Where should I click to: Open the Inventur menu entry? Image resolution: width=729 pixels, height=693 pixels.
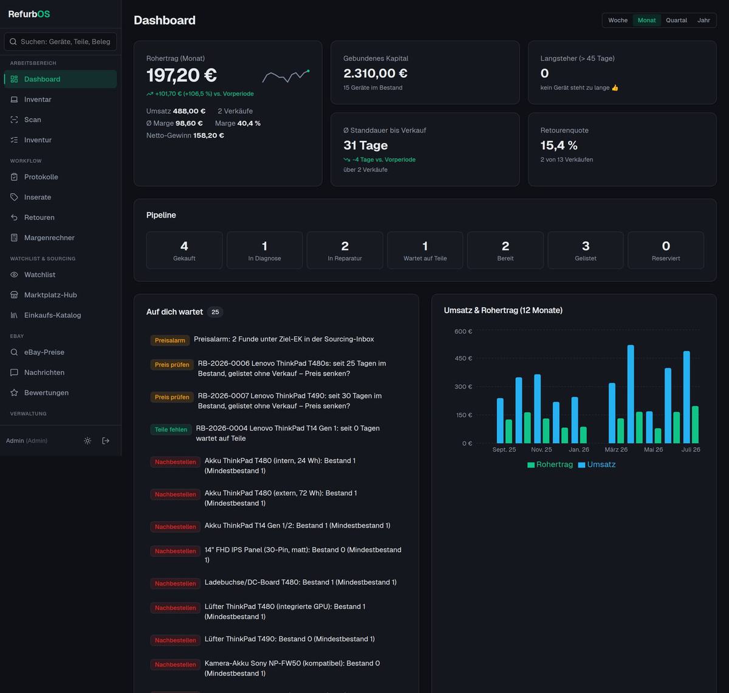pos(61,140)
